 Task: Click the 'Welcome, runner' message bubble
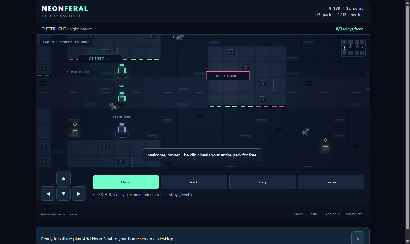coord(202,155)
